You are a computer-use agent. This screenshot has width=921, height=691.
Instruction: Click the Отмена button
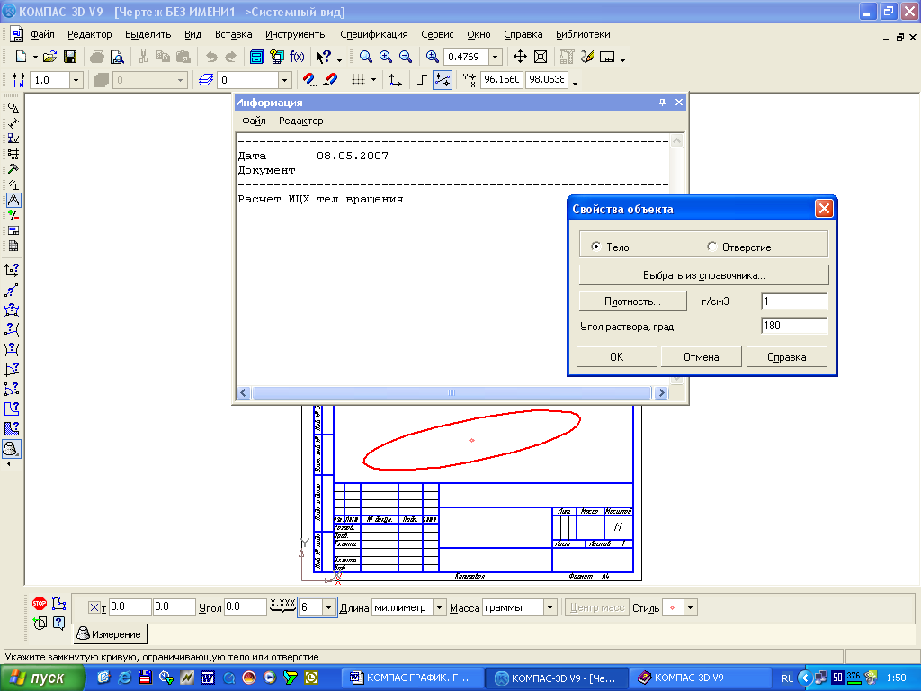tap(701, 356)
